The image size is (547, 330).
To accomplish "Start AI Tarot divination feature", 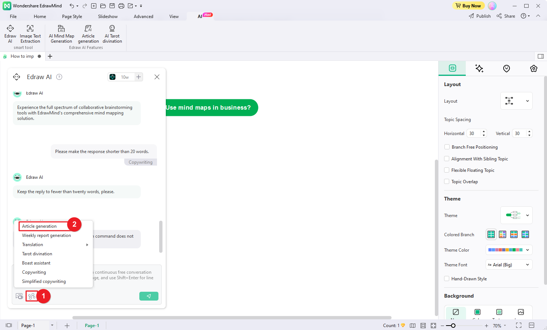I will (x=112, y=34).
